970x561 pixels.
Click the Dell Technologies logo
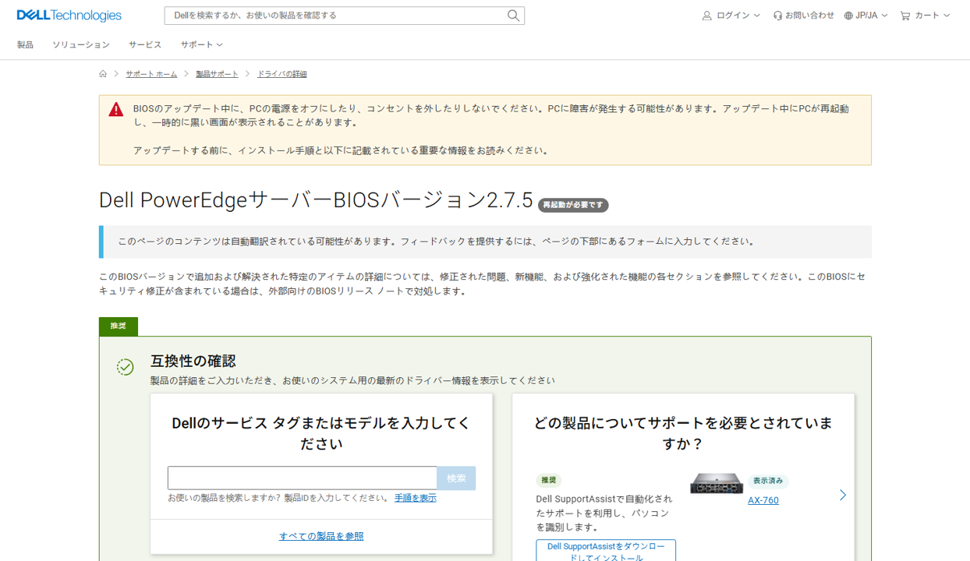pos(69,16)
